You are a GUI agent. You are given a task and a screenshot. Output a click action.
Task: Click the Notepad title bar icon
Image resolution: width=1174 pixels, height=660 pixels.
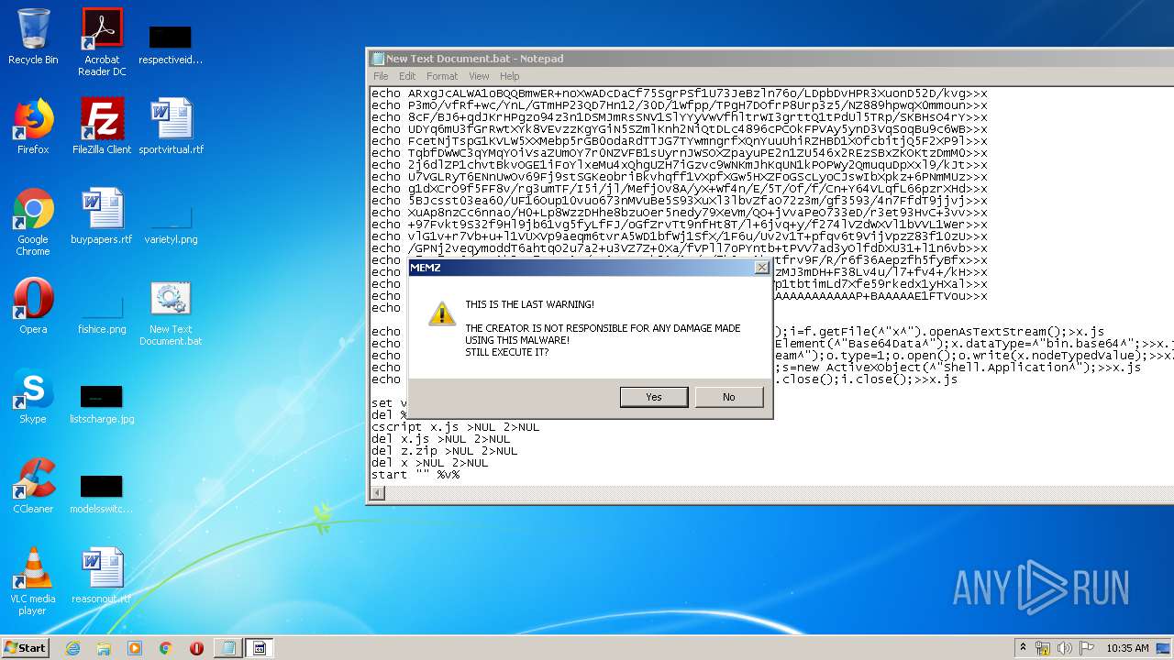pyautogui.click(x=378, y=59)
